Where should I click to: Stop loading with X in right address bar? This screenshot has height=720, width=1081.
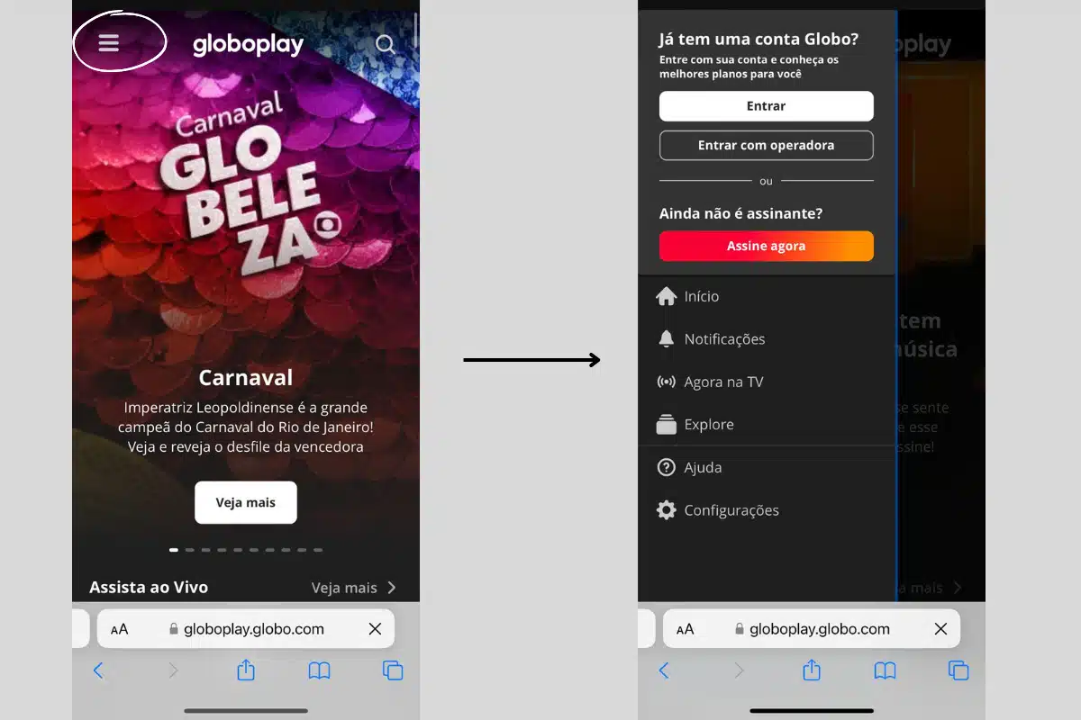[940, 629]
